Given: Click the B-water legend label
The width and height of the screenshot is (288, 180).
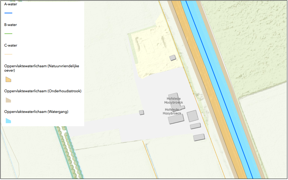Looking at the screenshot, I should (11, 25).
